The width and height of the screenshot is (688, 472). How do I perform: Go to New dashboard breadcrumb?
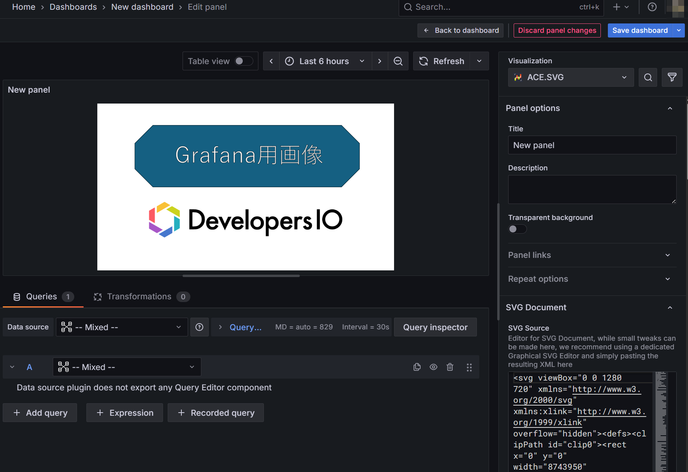point(142,7)
